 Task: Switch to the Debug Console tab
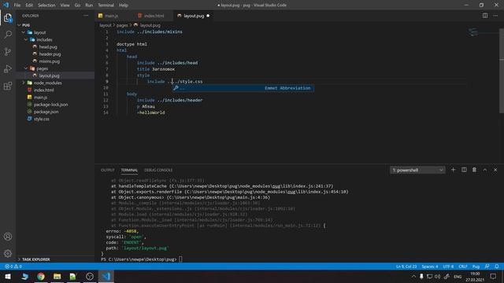click(158, 170)
